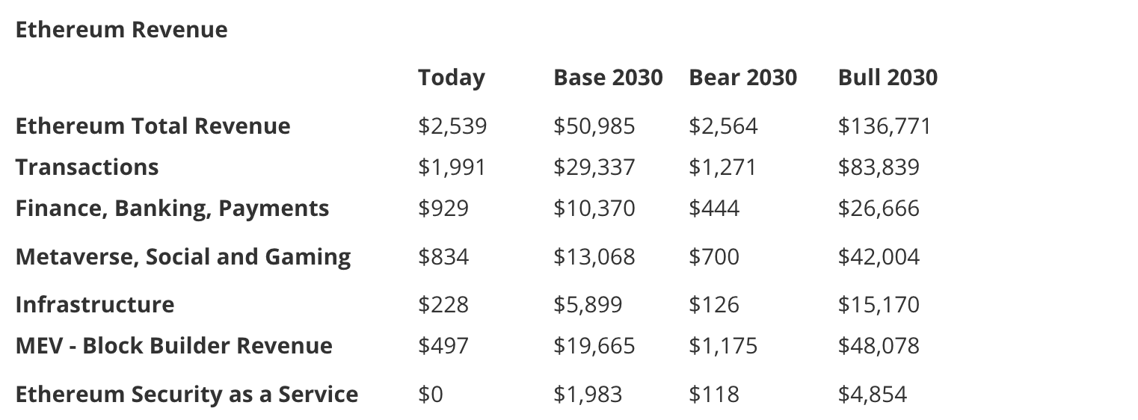Select the Bear 2030 column header

click(x=742, y=78)
